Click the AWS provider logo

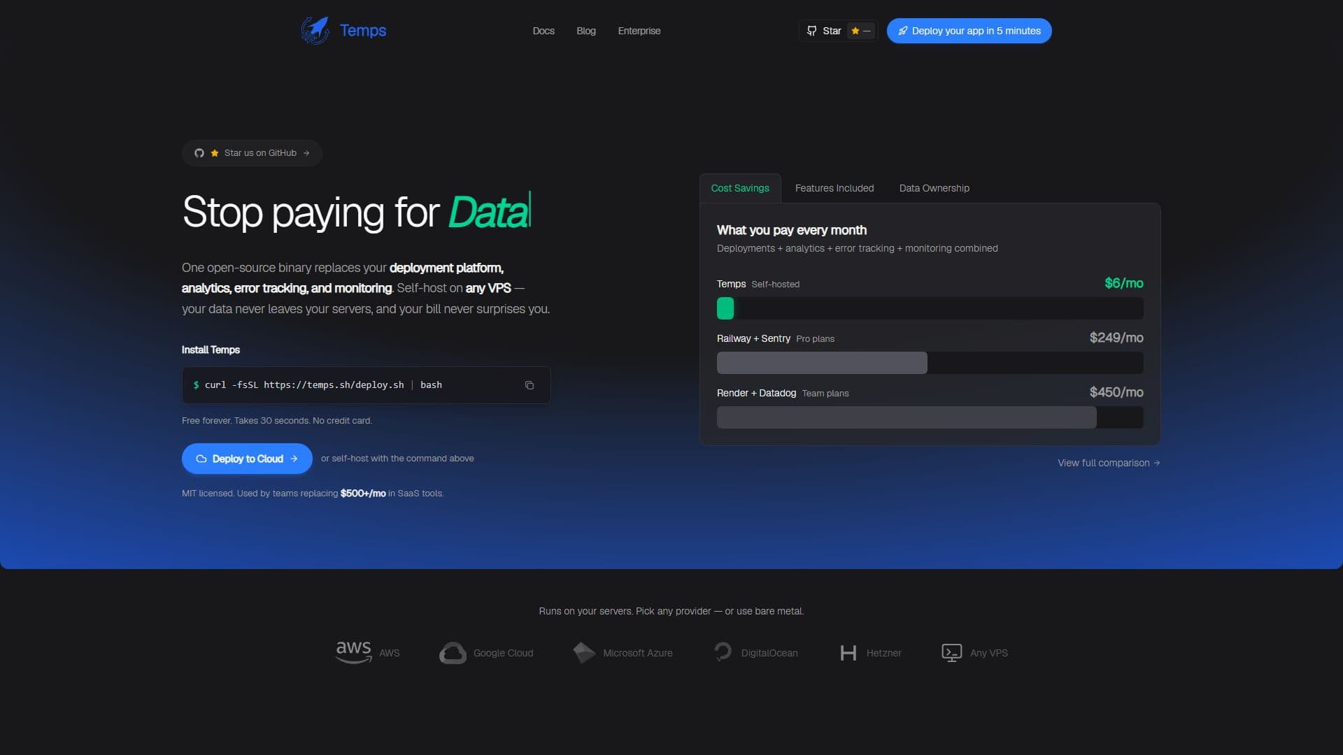coord(353,652)
